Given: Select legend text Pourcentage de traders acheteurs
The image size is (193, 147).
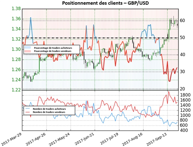Looking at the screenshot, I should pyautogui.click(x=53, y=48).
